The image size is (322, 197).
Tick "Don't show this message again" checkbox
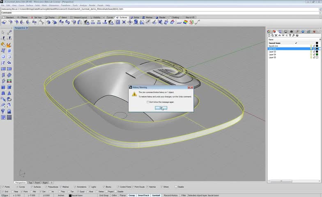(x=148, y=102)
